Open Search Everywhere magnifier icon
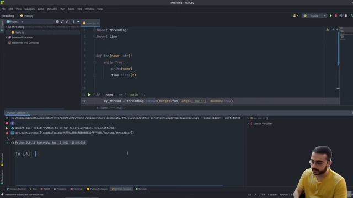Screen dimensions: 353x198 pyautogui.click(x=351, y=15)
